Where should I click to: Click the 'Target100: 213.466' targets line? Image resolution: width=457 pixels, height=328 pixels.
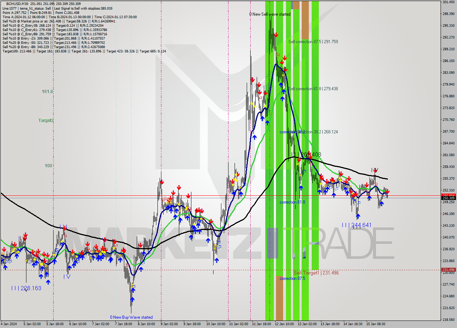click(x=84, y=51)
